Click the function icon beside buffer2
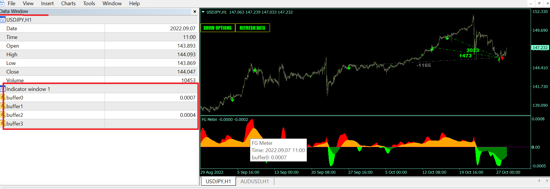 3,115
